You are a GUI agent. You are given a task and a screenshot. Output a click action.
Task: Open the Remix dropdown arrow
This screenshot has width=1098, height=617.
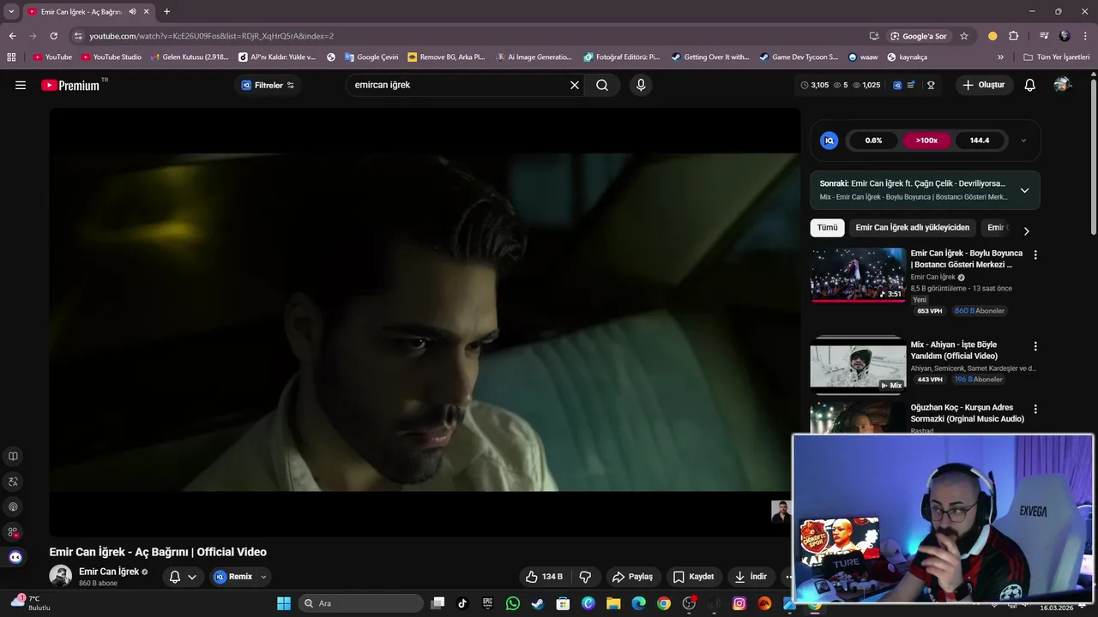(x=263, y=577)
